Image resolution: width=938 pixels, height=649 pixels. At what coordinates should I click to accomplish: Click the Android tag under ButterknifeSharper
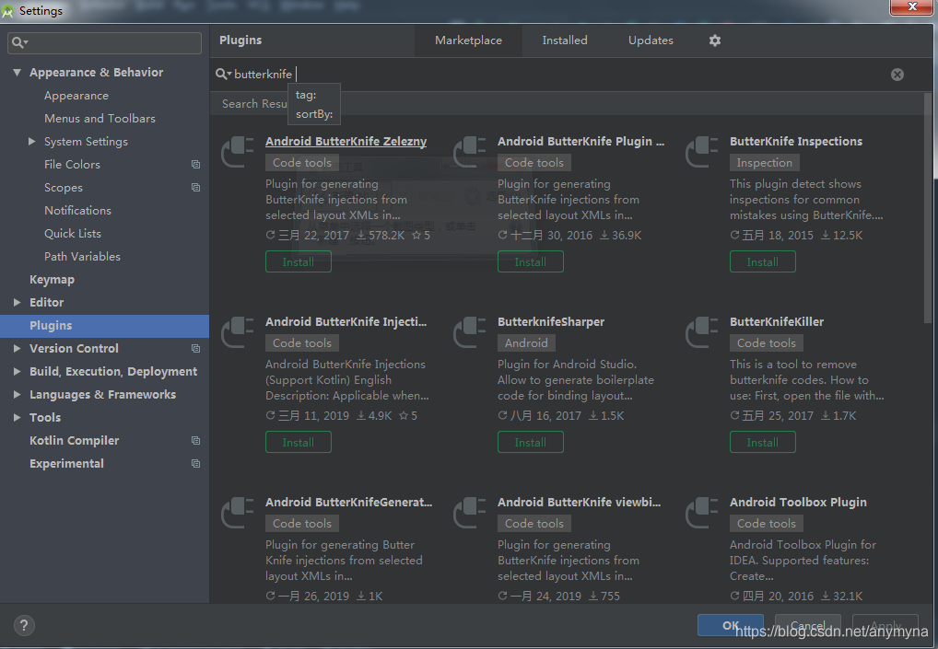[x=526, y=343]
